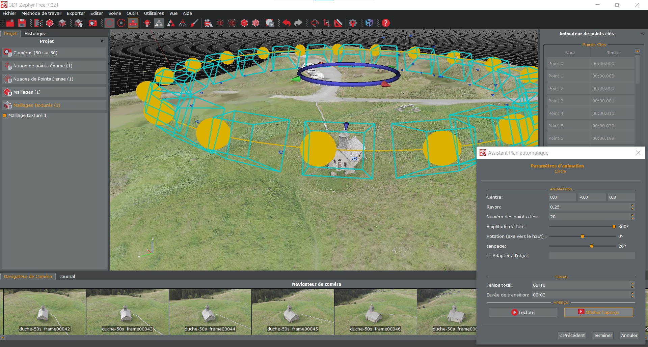Click the red-white triangles shading icon
Screen dimensions: 648x347
tap(171, 23)
